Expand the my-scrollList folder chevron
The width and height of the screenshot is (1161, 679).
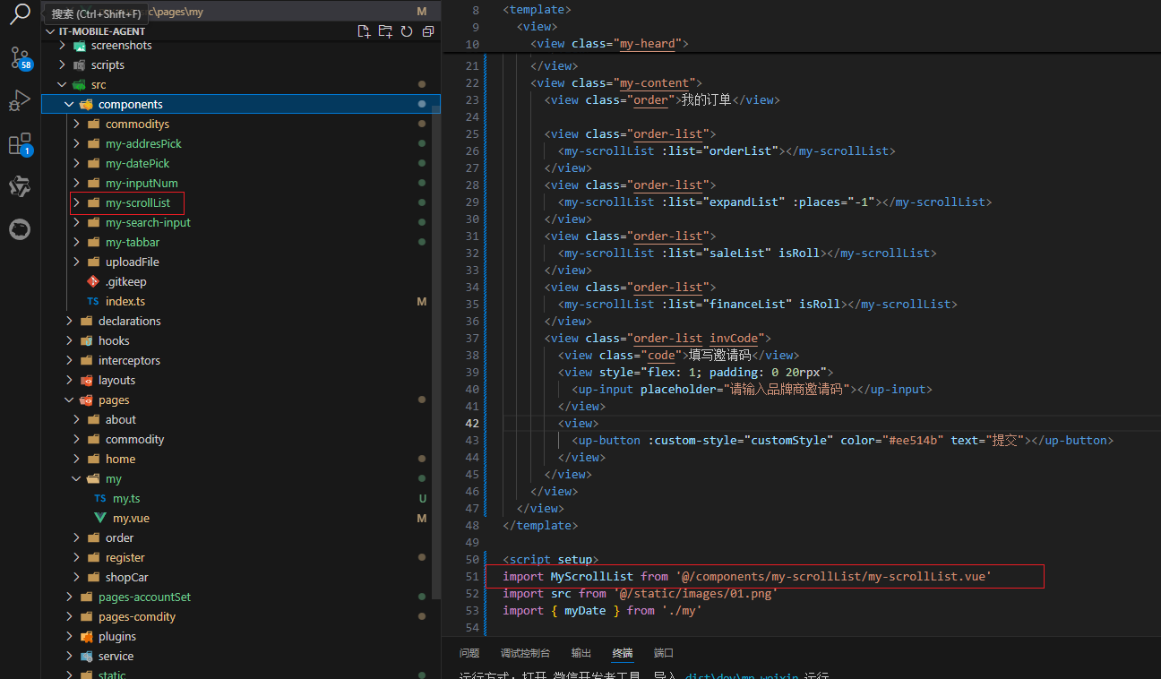pyautogui.click(x=76, y=203)
